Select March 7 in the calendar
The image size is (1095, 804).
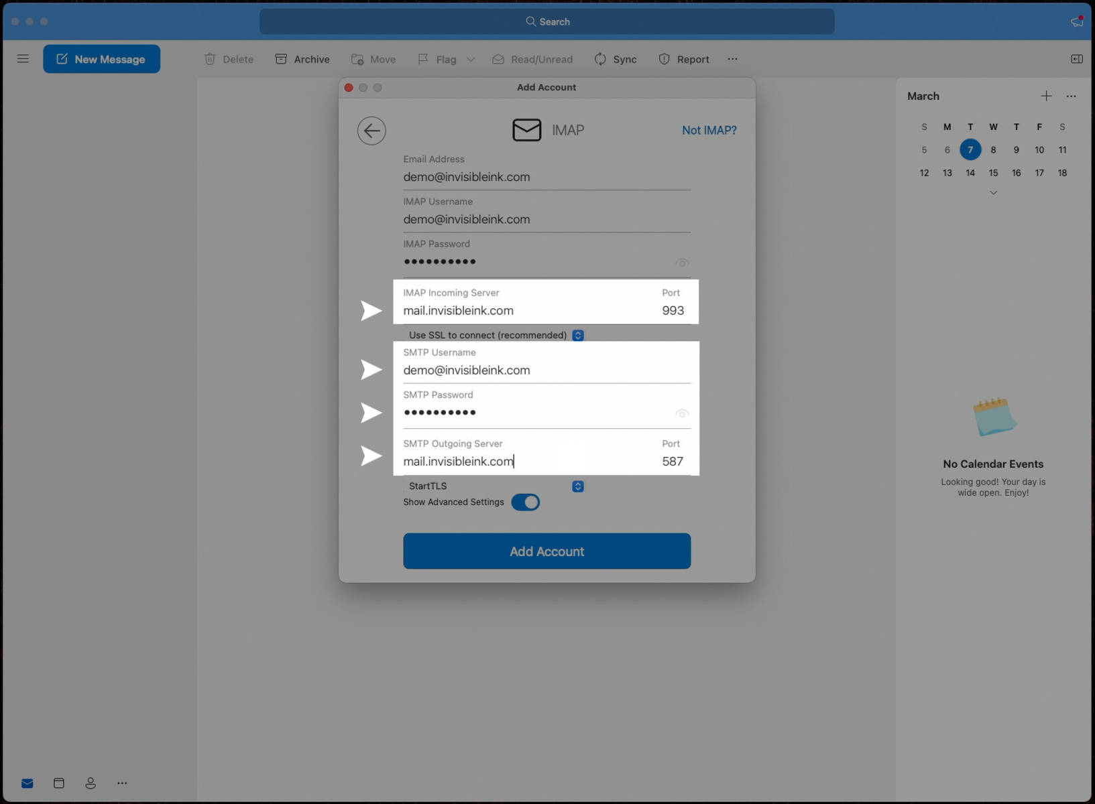point(970,149)
